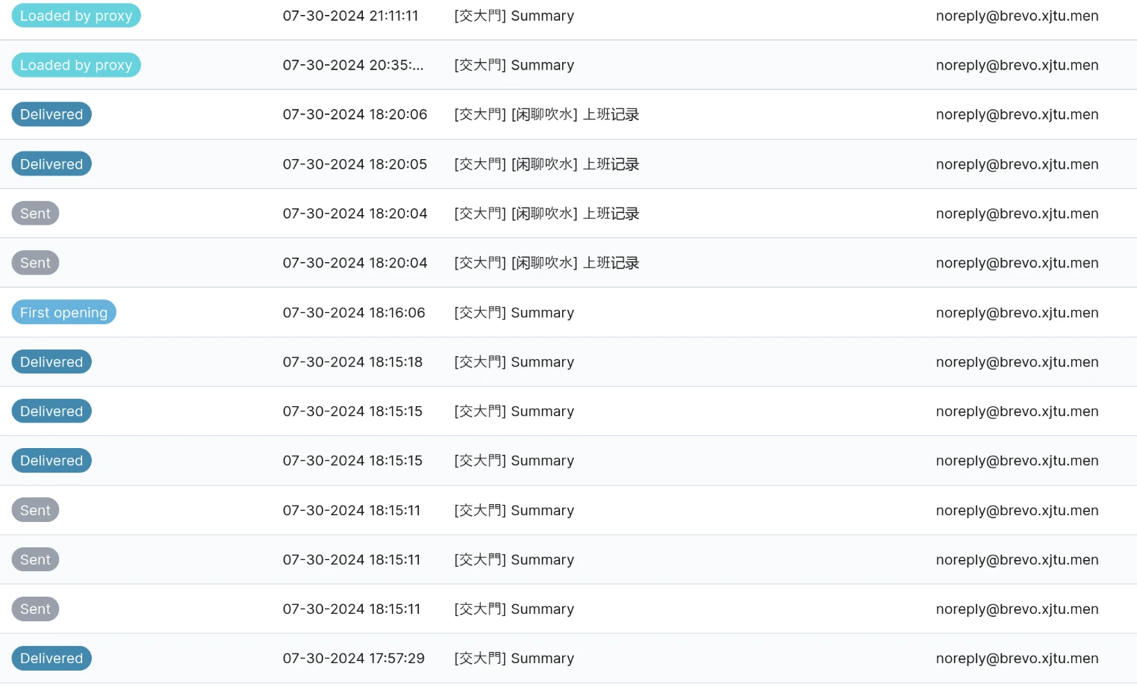
Task: Select the 18:20:06 timestamp cell
Action: pos(355,114)
